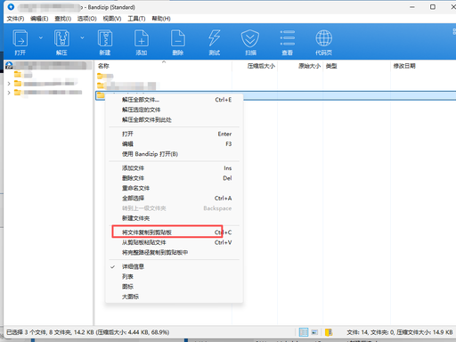Choose 删除文件 in the context menu
This screenshot has width=456, height=342.
(175, 178)
